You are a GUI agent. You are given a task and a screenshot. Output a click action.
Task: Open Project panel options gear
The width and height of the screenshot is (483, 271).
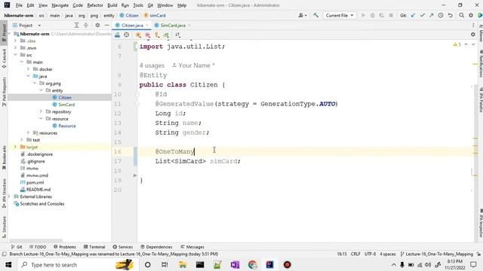[97, 25]
